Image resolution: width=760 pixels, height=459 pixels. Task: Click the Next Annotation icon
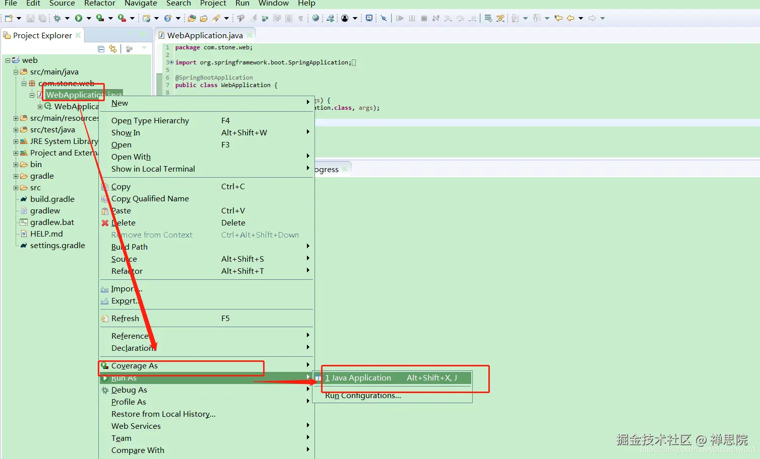click(515, 18)
